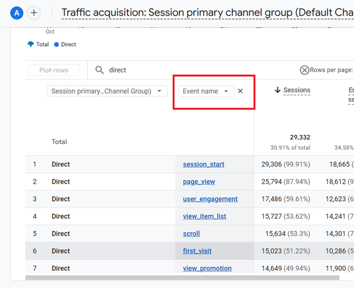Click the 25,794 (87.94%) sessions cell

pyautogui.click(x=286, y=181)
